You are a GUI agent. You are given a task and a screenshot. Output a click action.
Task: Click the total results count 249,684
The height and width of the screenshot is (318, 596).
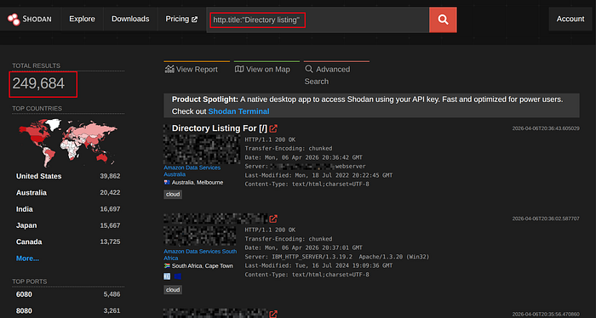tap(38, 83)
